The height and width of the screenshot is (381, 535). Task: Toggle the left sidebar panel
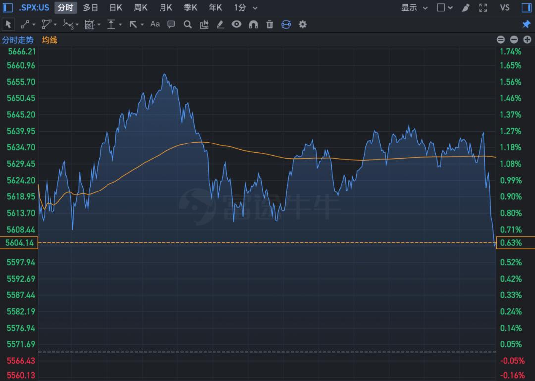[x=8, y=8]
